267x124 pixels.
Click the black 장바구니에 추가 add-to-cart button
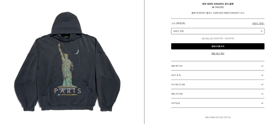pos(218,46)
